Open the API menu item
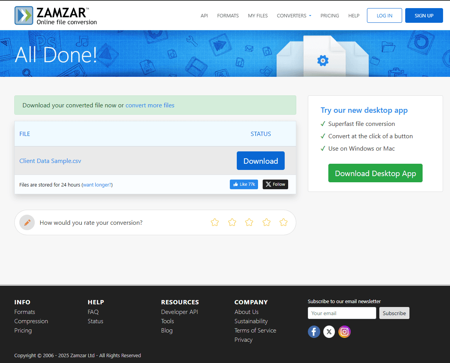 coord(204,16)
